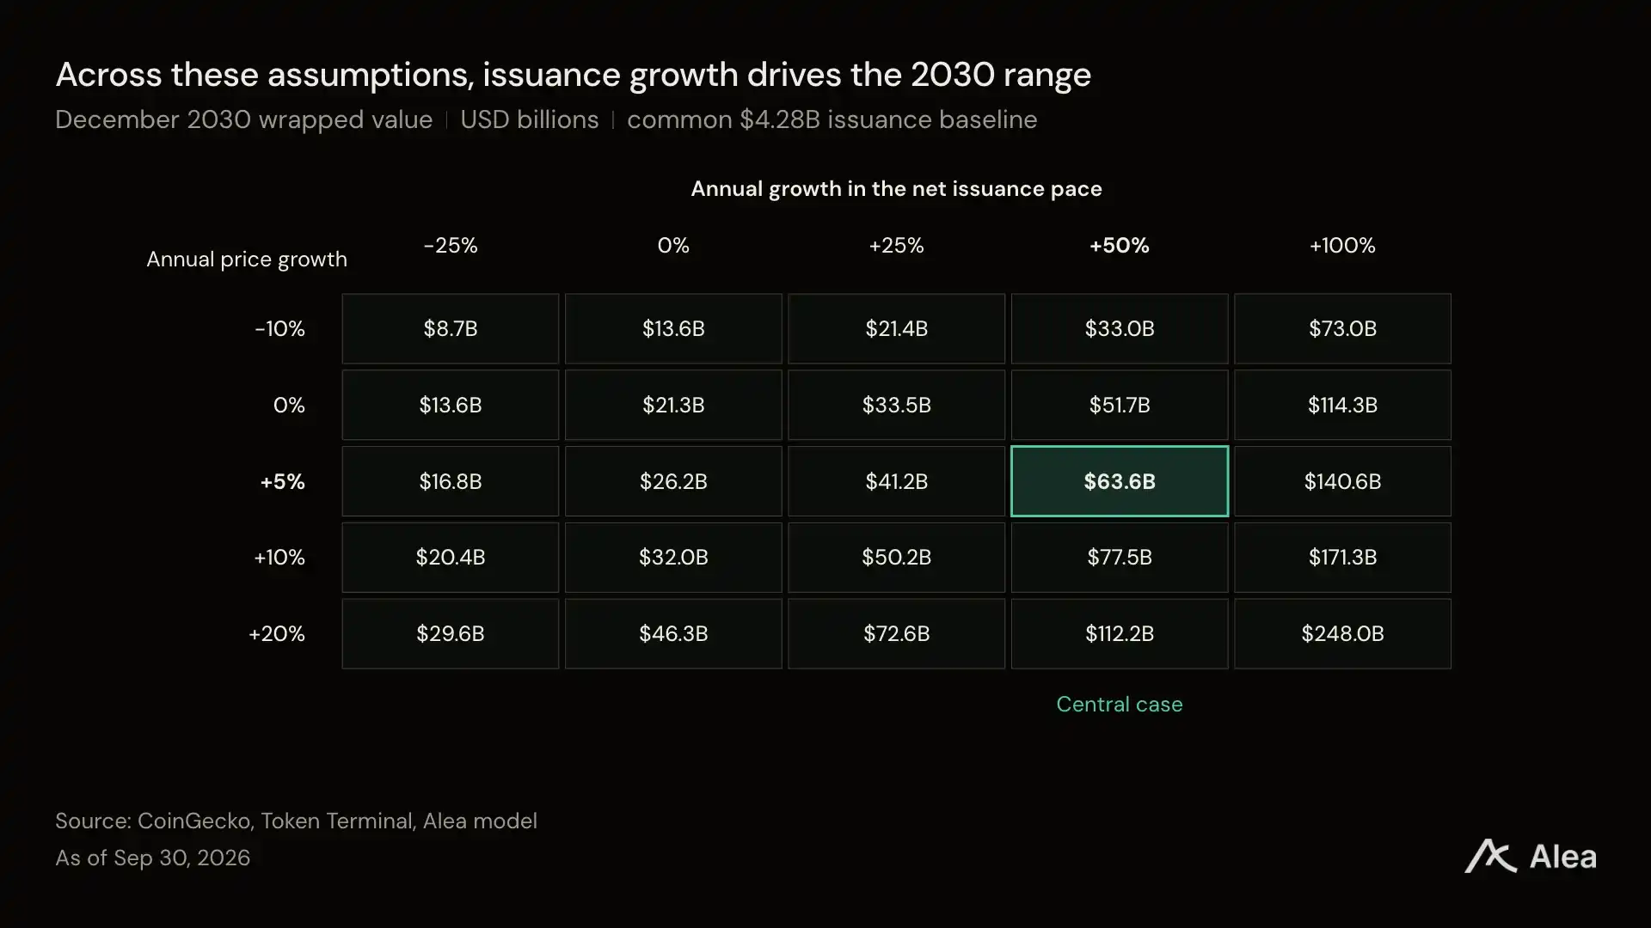Click the Annual price growth label
This screenshot has height=928, width=1651.
[x=247, y=259]
